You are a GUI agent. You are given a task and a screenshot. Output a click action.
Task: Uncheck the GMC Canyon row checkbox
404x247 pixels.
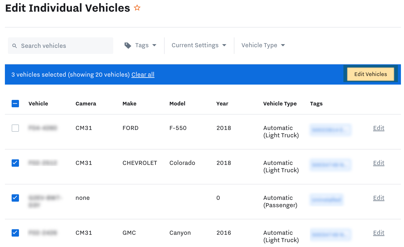15,233
